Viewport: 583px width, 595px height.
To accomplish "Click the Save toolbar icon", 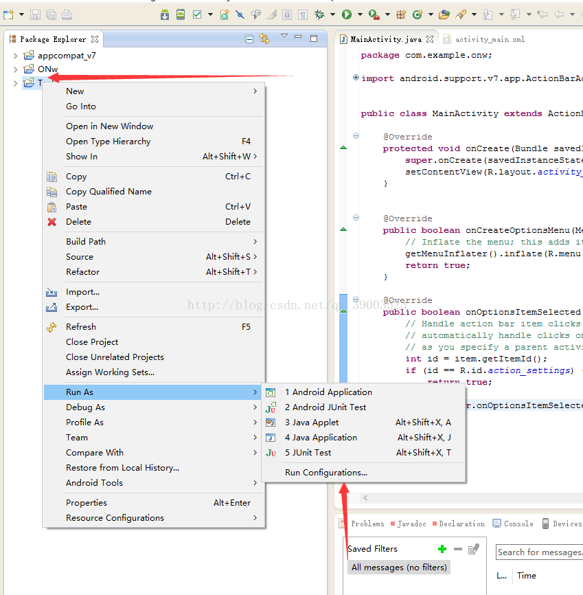I will [35, 15].
